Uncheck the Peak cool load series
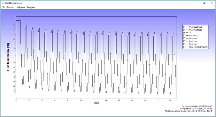 point(184,27)
